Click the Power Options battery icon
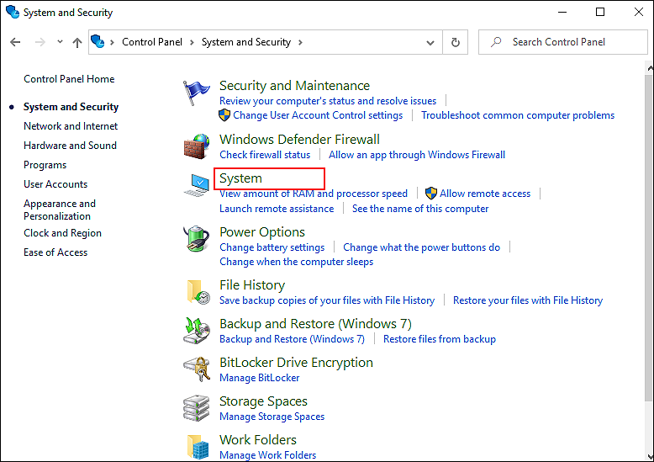Image resolution: width=654 pixels, height=462 pixels. [x=197, y=240]
